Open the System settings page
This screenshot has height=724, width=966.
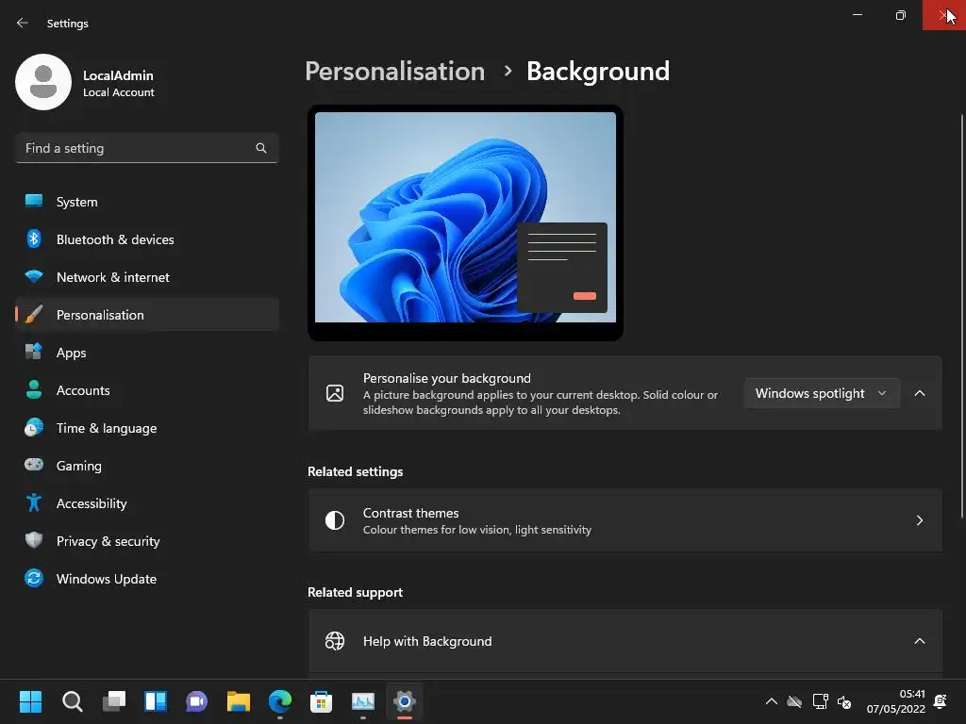(x=146, y=202)
